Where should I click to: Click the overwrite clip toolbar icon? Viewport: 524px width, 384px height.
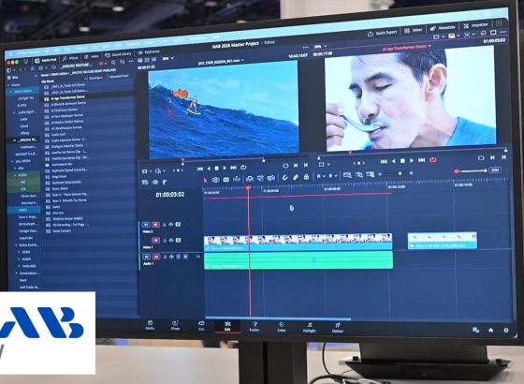(260, 178)
